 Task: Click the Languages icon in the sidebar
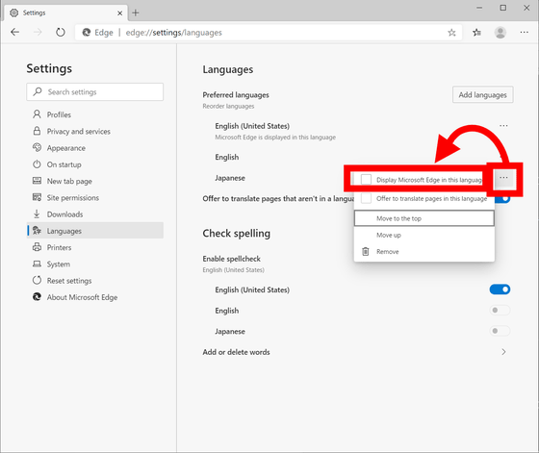37,231
